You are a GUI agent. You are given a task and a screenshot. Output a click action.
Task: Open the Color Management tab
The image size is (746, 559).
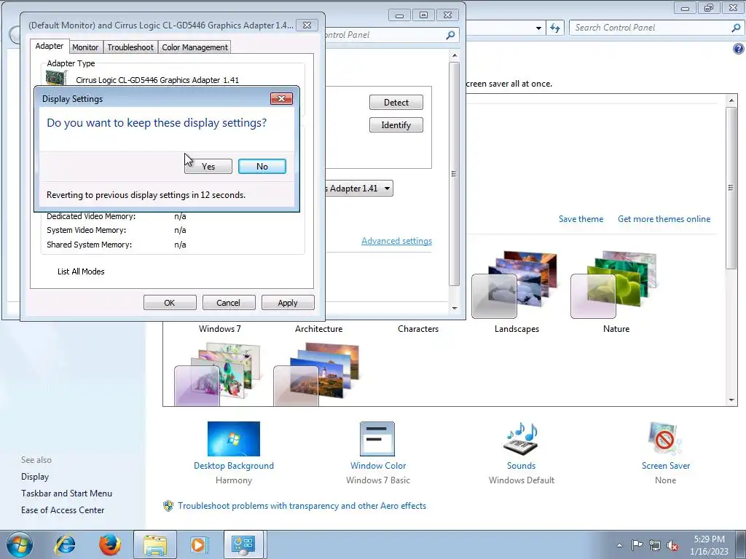pos(195,47)
